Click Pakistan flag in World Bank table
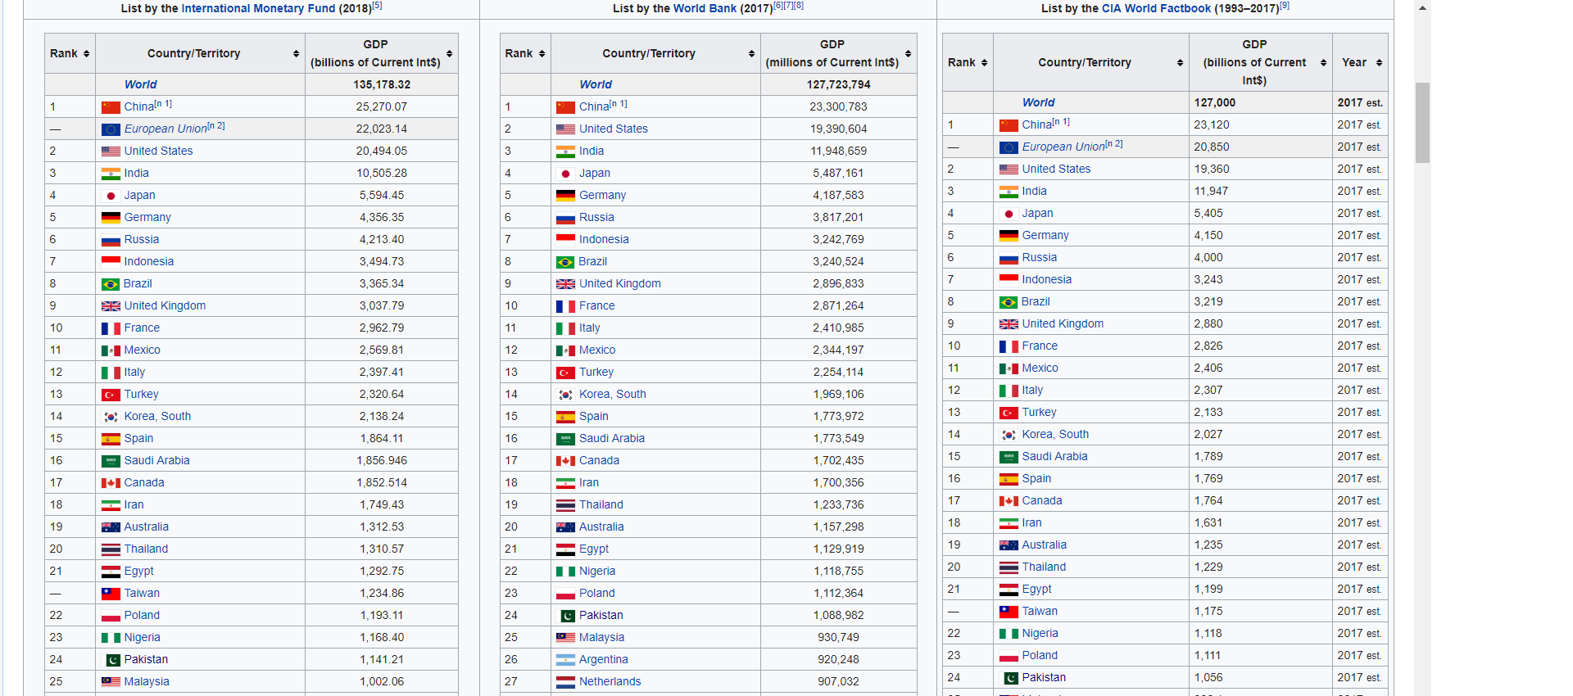Screen dimensions: 1573x696 coord(567,616)
